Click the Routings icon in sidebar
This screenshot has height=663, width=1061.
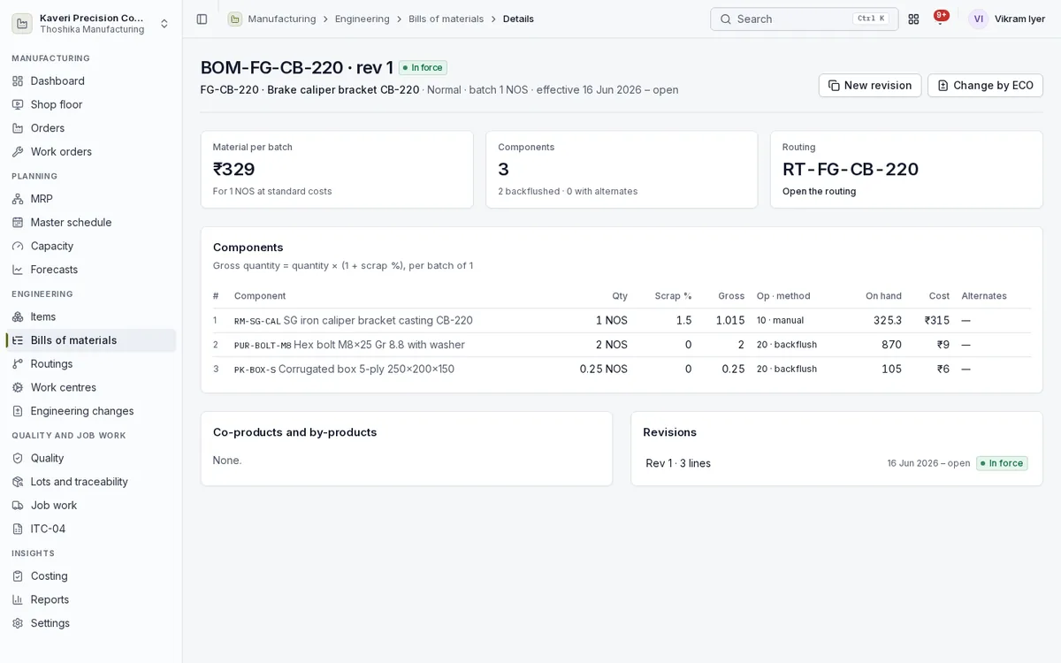18,364
